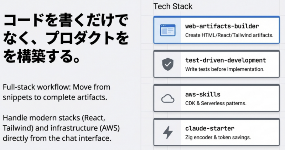Select the cloud icon for aws-skills

pos(167,98)
